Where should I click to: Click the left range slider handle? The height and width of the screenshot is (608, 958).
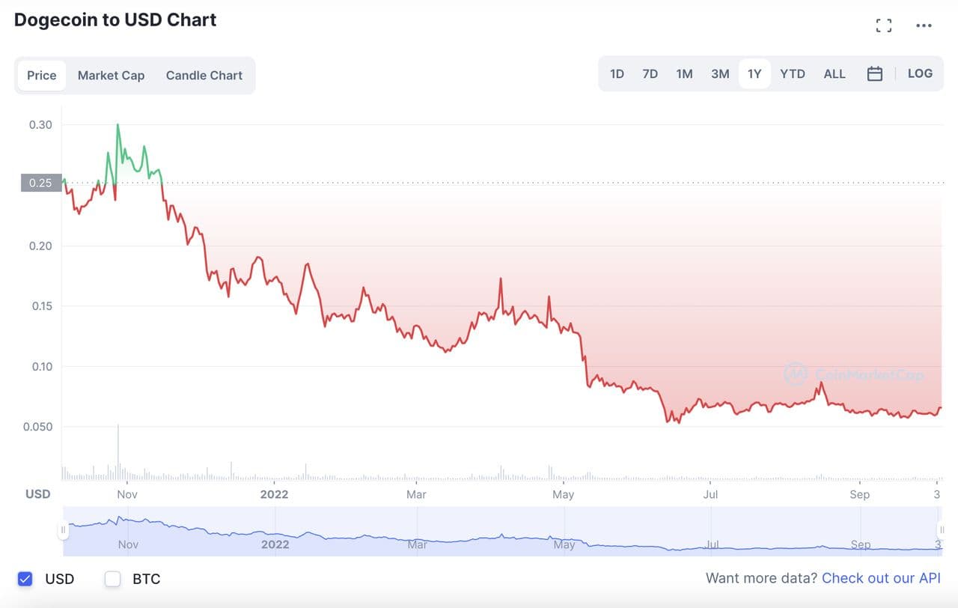click(63, 531)
